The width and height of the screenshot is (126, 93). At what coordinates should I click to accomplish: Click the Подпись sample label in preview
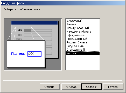pos(18,54)
